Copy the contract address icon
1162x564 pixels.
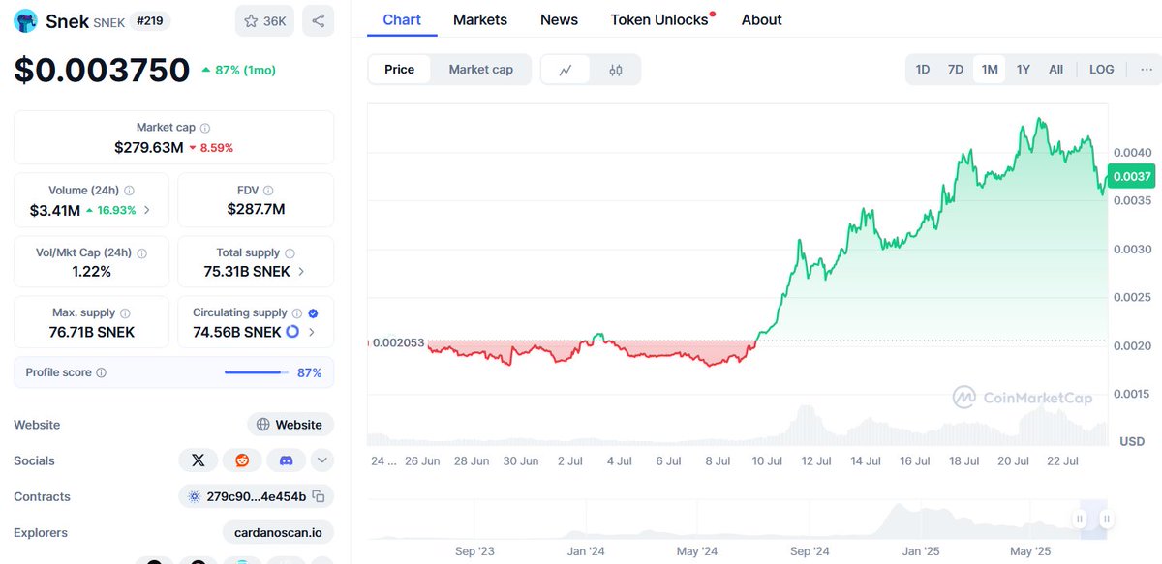pyautogui.click(x=318, y=496)
